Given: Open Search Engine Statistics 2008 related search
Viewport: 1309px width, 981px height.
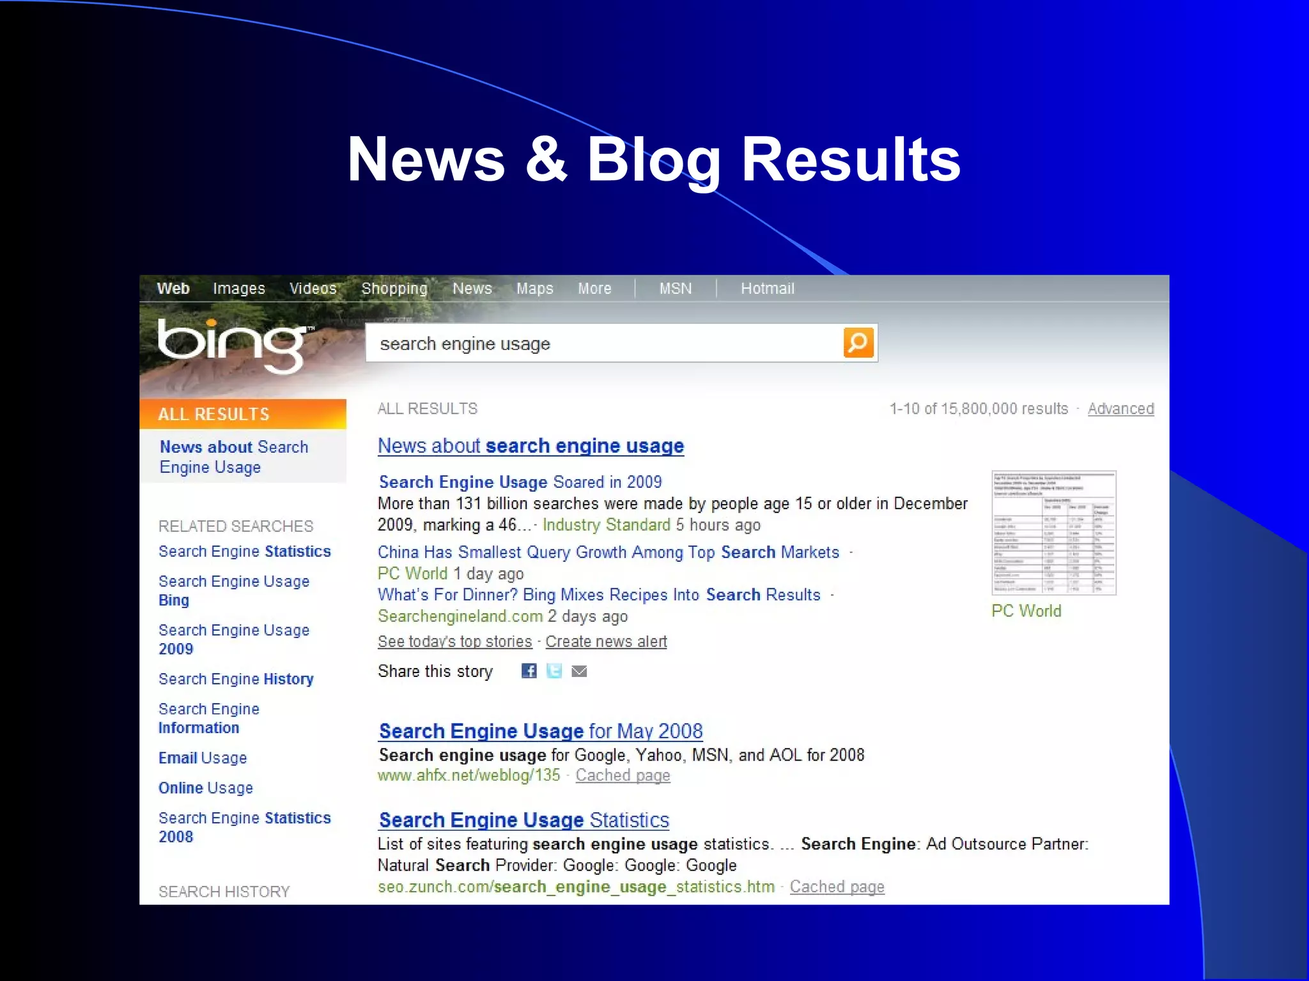Looking at the screenshot, I should point(245,827).
